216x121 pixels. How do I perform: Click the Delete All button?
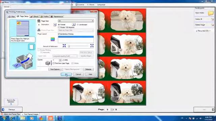[x=204, y=19]
